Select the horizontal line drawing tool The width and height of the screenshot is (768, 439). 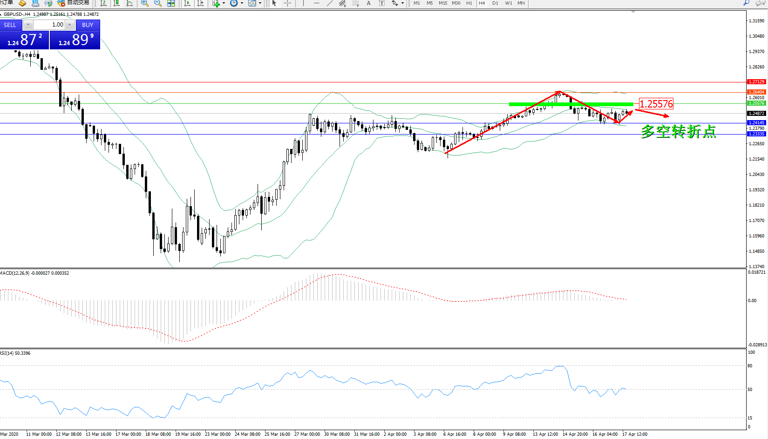317,3
